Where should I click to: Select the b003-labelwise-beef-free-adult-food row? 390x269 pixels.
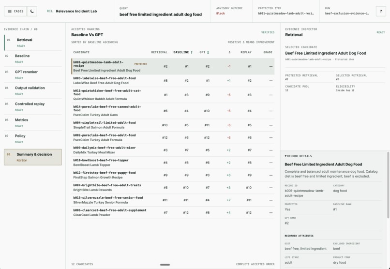(173, 80)
